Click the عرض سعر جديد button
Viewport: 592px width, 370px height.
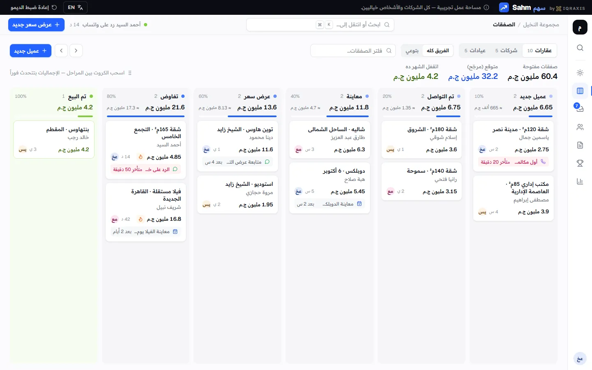(36, 25)
